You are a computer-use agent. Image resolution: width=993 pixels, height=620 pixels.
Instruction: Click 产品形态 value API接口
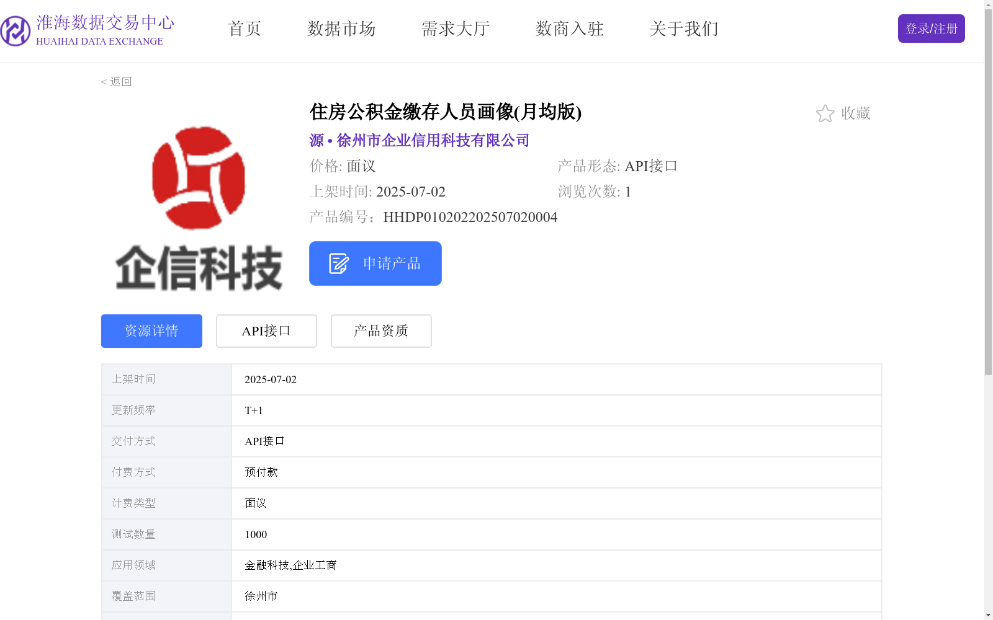[x=651, y=166]
